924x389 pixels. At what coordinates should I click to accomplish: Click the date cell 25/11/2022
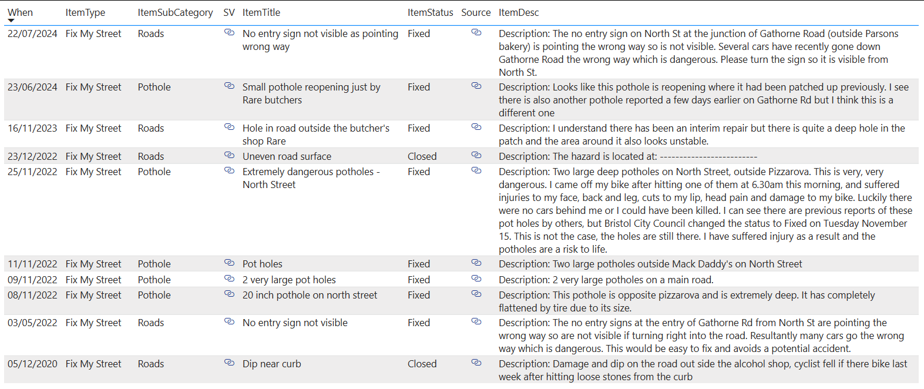click(x=32, y=172)
